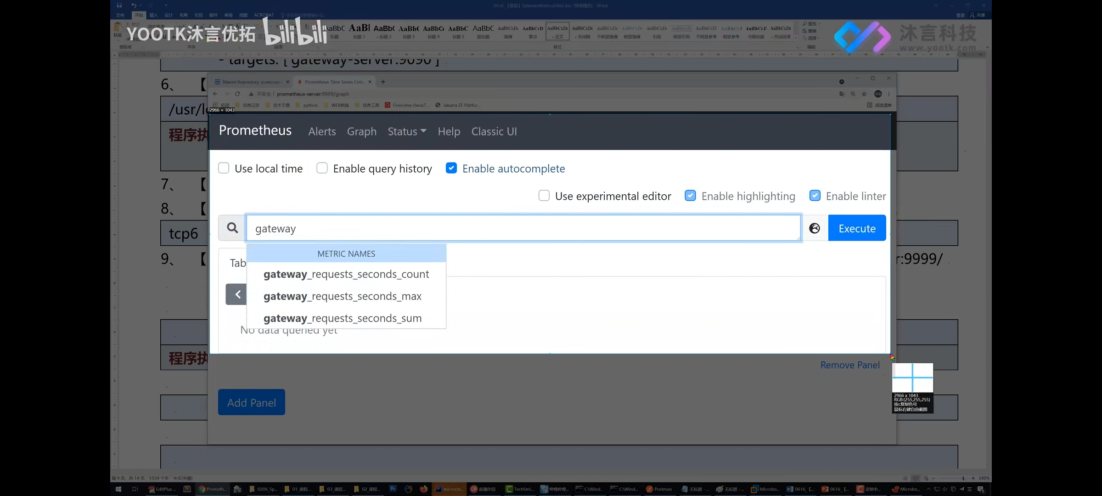
Task: Switch to Classic UI
Action: point(494,131)
